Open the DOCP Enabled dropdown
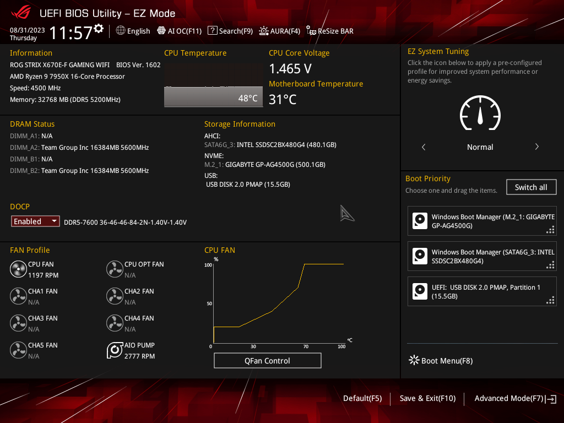The image size is (564, 423). [x=35, y=221]
